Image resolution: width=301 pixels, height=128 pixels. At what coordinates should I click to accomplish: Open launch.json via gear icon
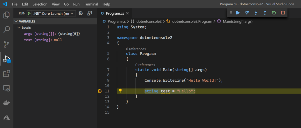tap(81, 13)
